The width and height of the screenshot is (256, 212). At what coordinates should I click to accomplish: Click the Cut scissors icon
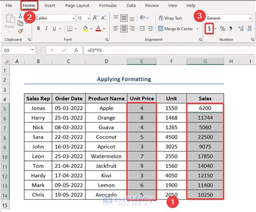click(21, 16)
